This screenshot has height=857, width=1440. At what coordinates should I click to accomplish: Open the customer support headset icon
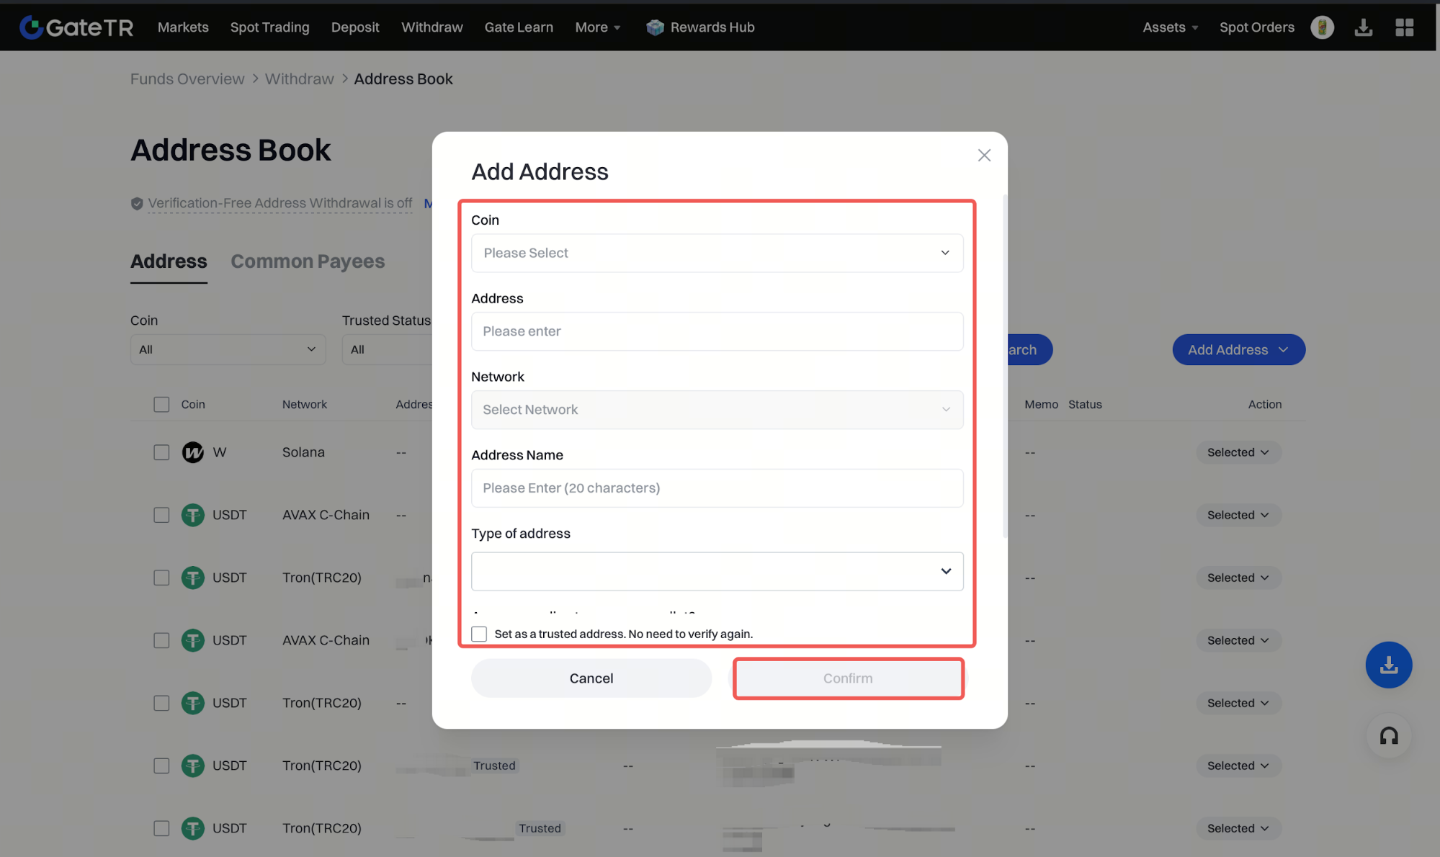[x=1388, y=736]
